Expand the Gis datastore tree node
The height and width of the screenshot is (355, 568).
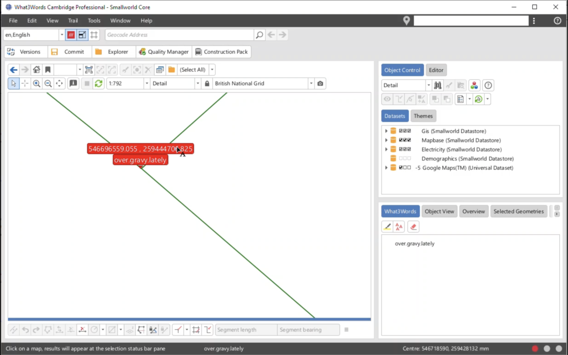(x=386, y=131)
